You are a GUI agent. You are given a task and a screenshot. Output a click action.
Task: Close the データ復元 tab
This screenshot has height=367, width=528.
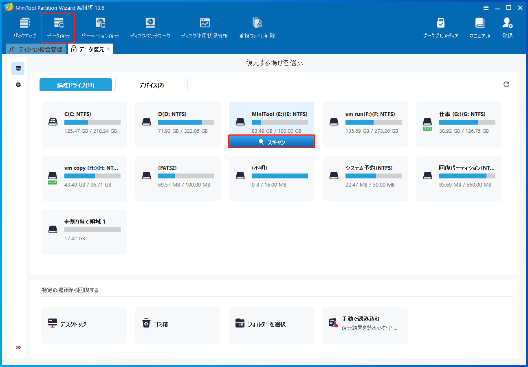(x=108, y=49)
